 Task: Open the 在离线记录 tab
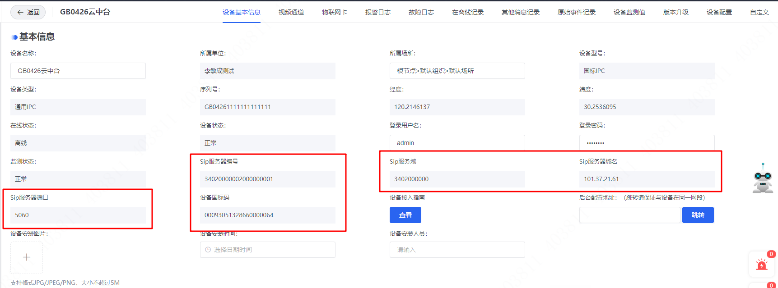[468, 12]
